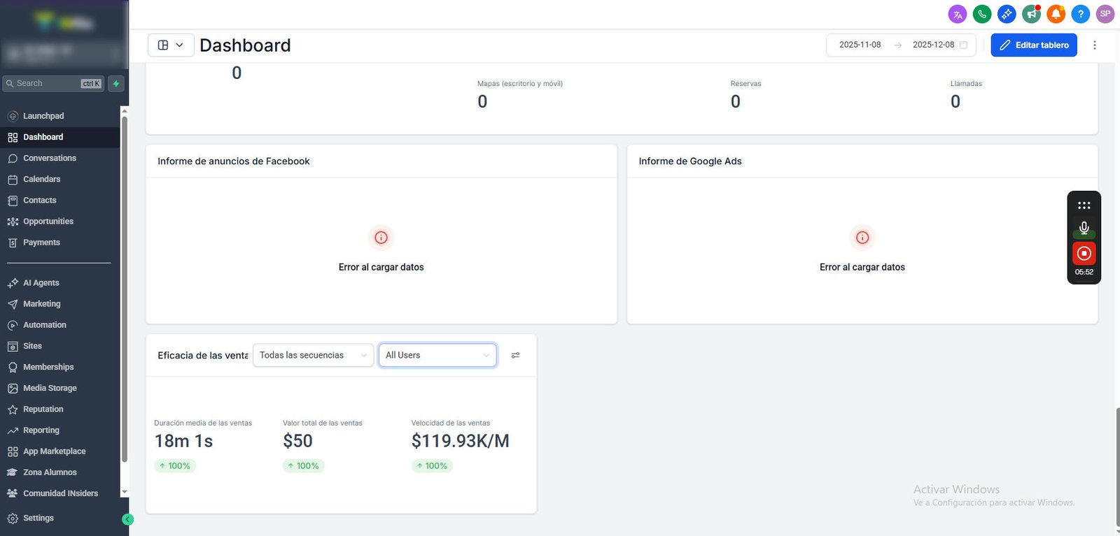Open the megaphone announcements icon

tap(1032, 14)
